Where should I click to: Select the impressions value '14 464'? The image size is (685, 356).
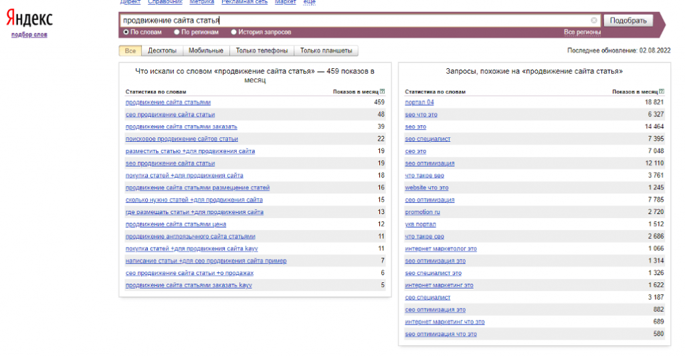[654, 126]
